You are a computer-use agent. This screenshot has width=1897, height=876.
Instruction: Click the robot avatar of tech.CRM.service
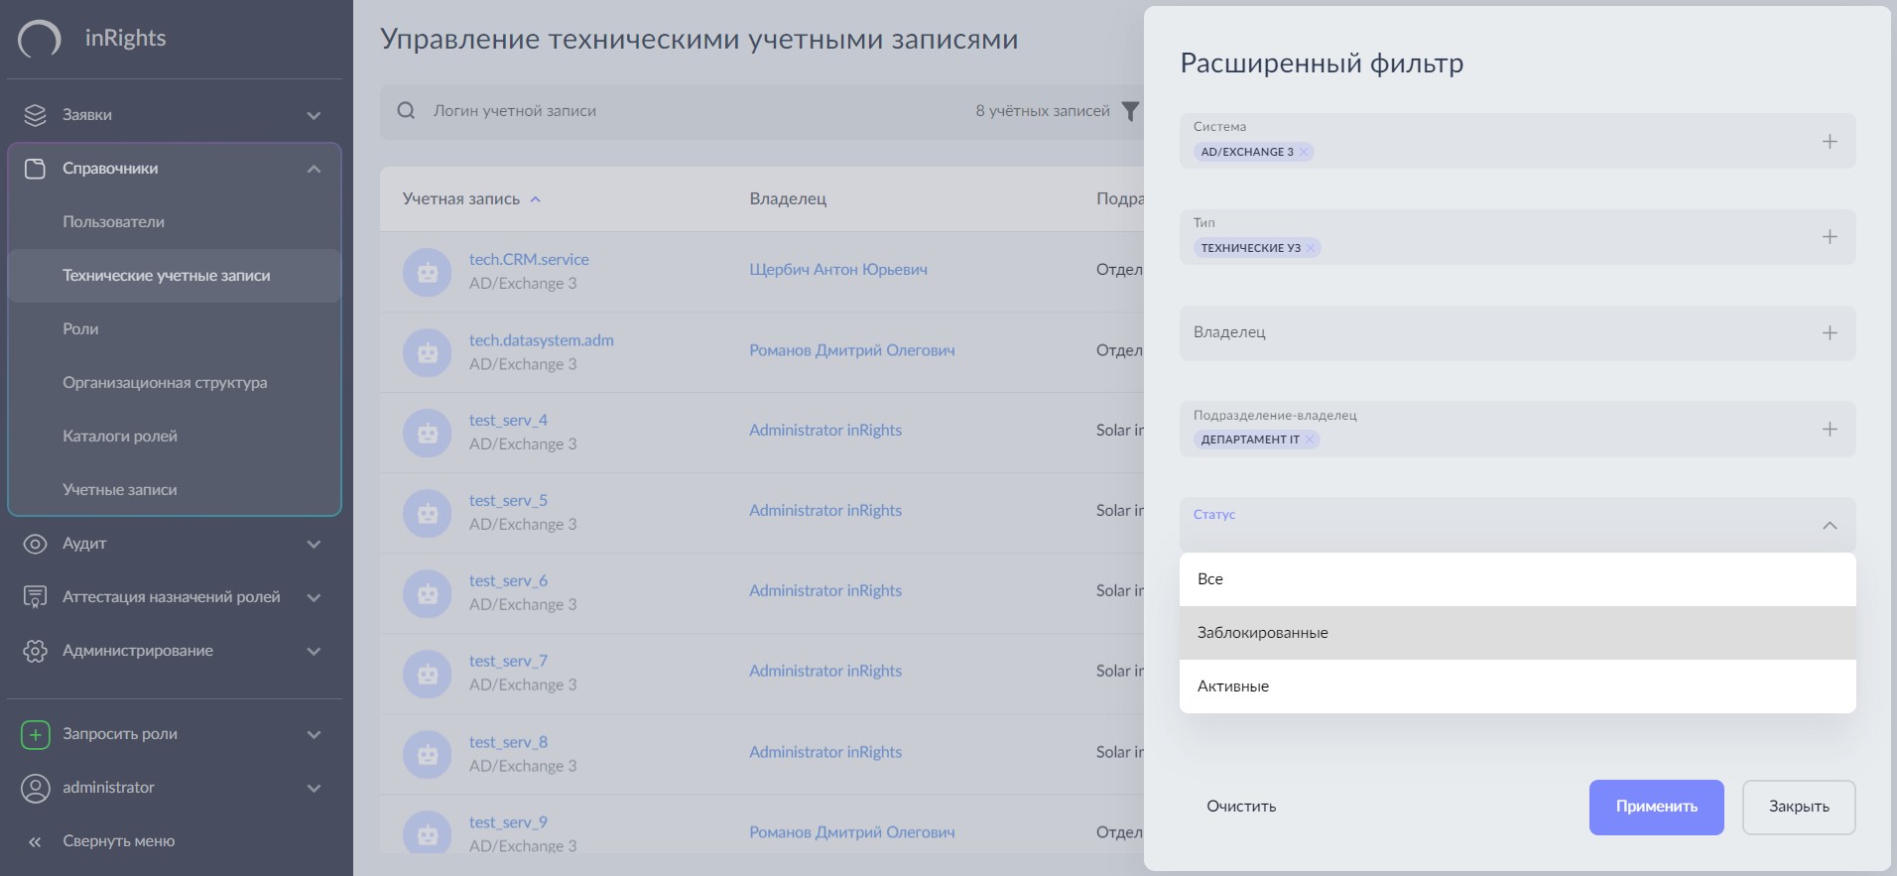pos(428,272)
